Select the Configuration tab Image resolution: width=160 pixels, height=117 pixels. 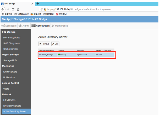click(x=41, y=26)
